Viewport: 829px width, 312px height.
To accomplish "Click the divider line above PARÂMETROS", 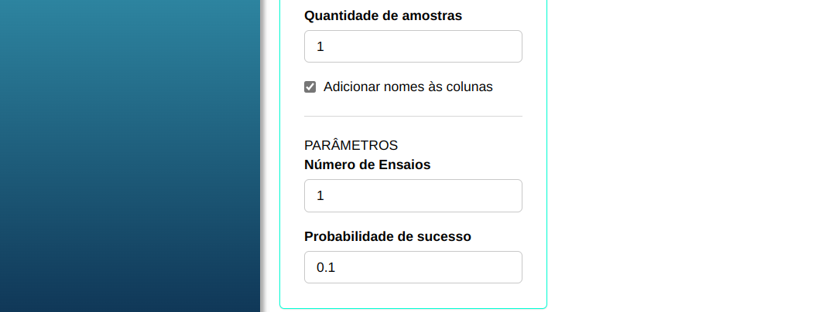I will click(413, 117).
